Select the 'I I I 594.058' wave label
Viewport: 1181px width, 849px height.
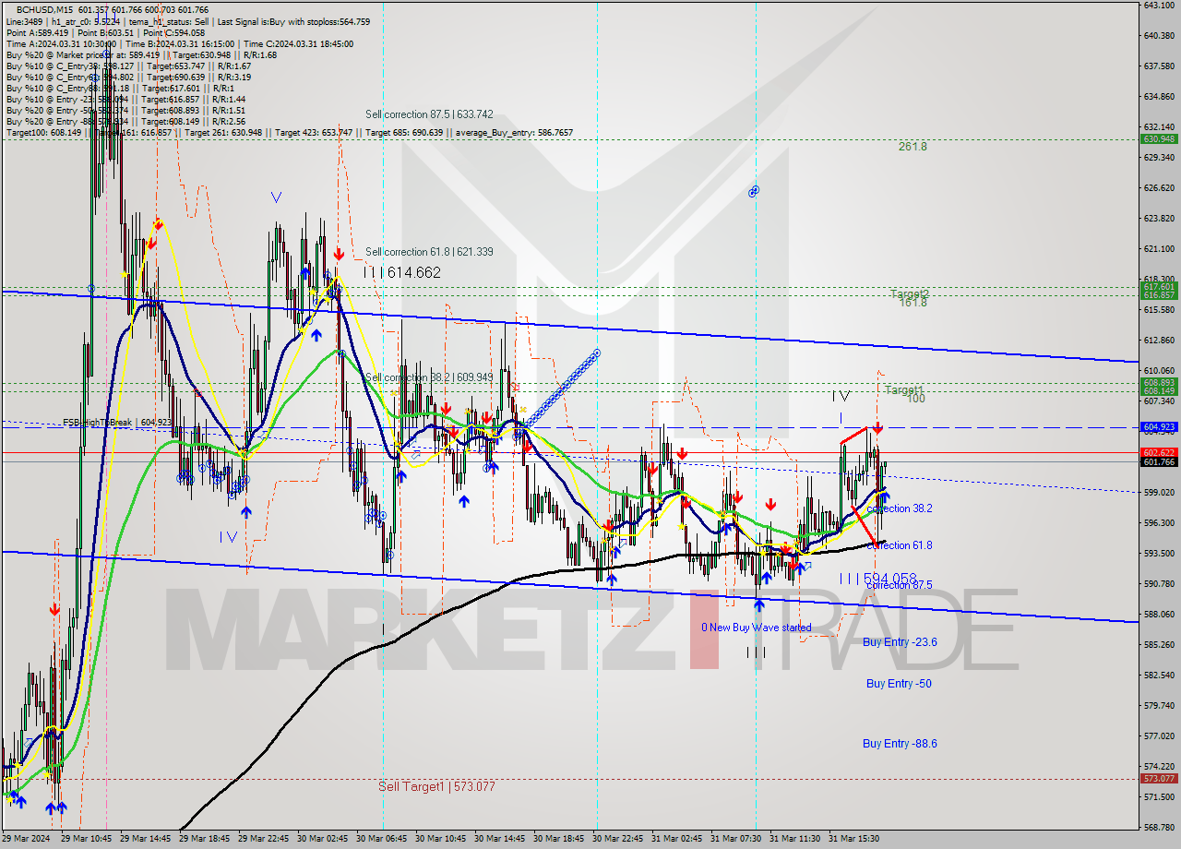(878, 579)
